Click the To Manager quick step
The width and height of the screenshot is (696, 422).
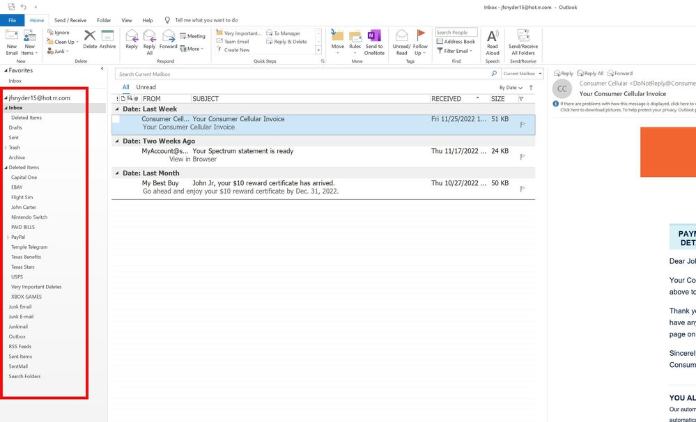[283, 33]
